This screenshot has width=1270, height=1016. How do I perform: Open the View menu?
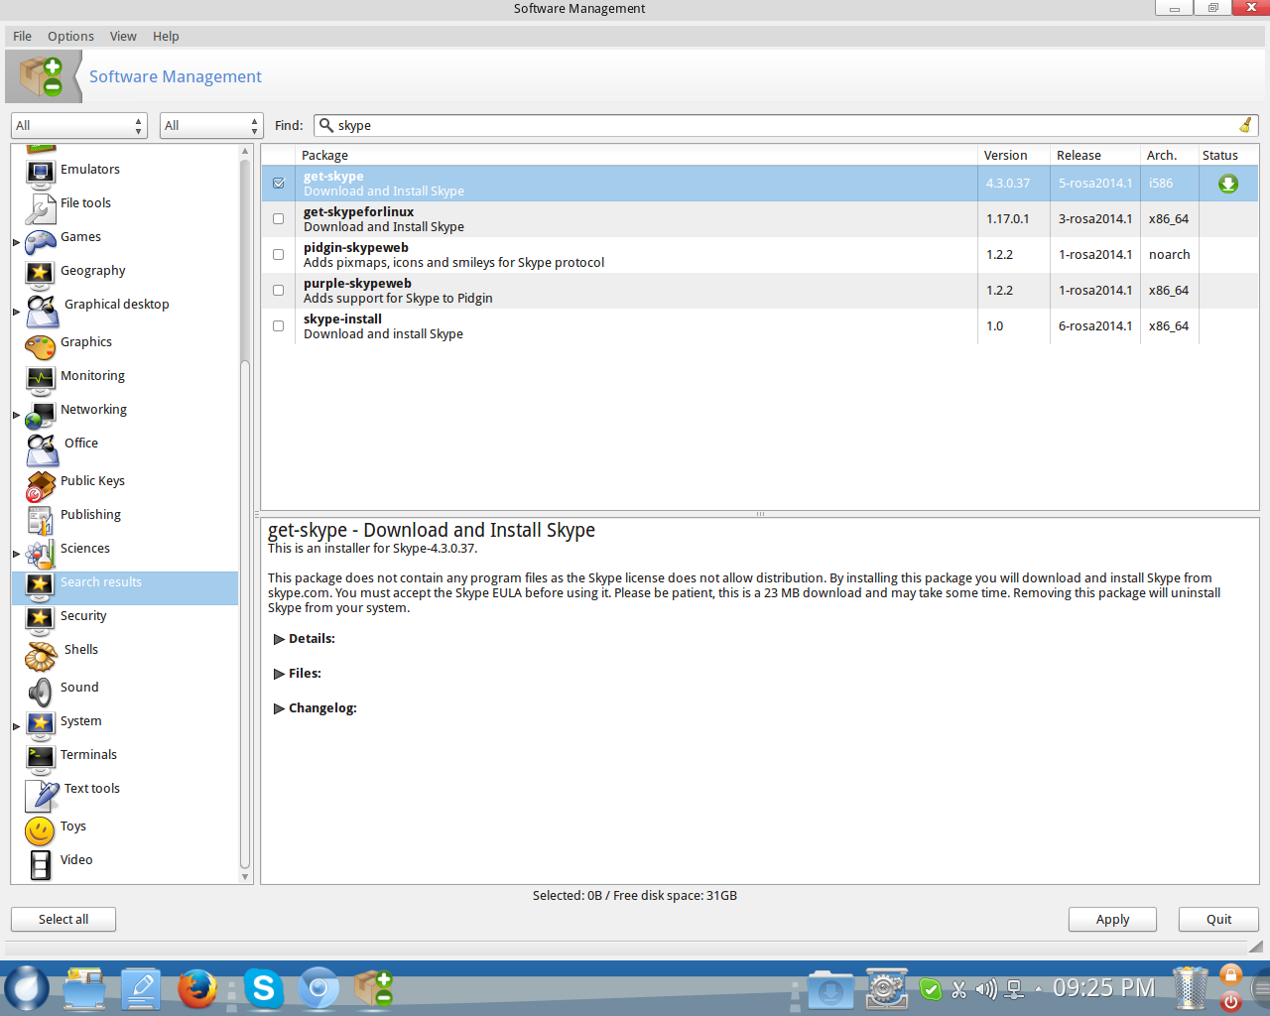(123, 37)
